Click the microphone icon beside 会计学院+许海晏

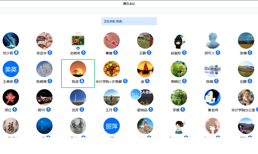point(125,81)
